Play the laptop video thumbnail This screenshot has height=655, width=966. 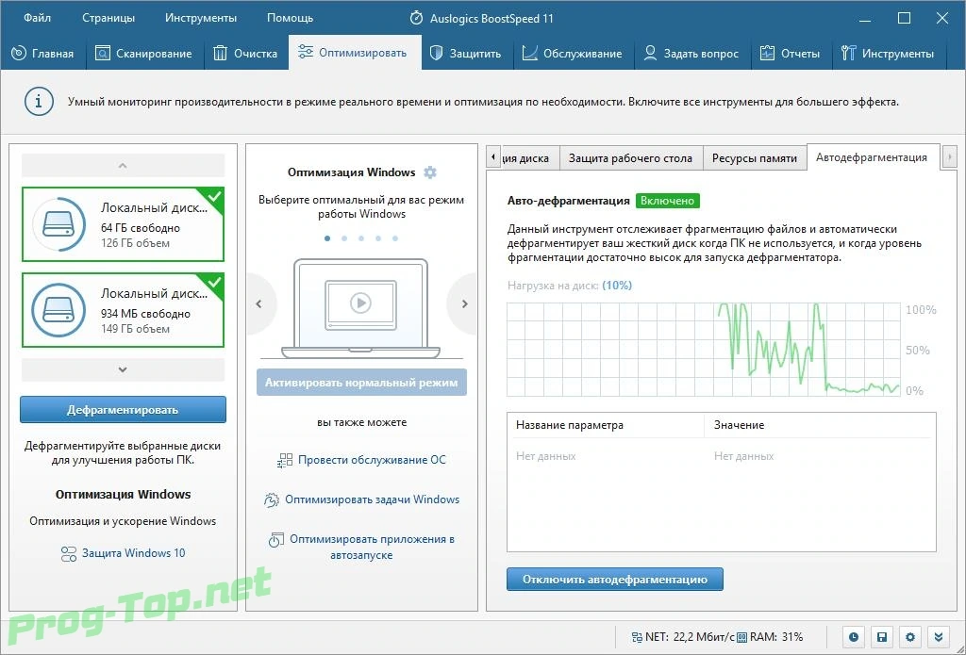[x=360, y=303]
